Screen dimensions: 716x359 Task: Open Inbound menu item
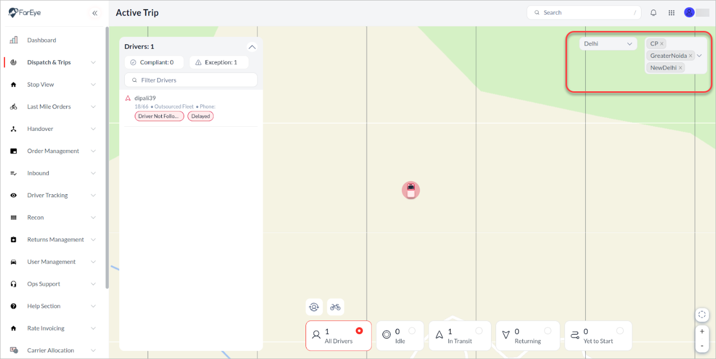point(38,173)
